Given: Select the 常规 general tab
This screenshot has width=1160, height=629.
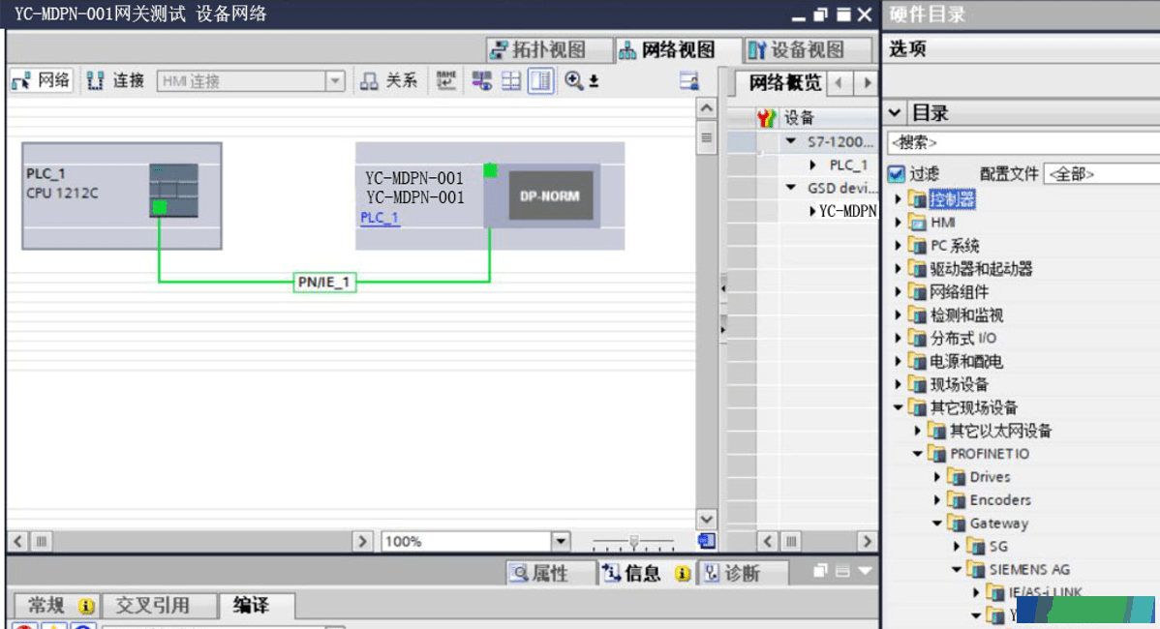Looking at the screenshot, I should coord(59,606).
